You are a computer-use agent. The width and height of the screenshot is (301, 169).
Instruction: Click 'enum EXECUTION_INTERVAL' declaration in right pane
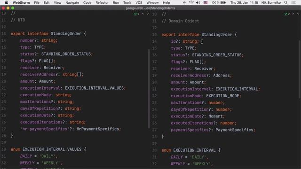pyautogui.click(x=188, y=150)
